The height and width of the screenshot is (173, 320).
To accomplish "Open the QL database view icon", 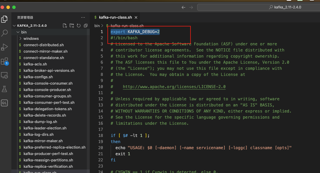I will [4, 103].
